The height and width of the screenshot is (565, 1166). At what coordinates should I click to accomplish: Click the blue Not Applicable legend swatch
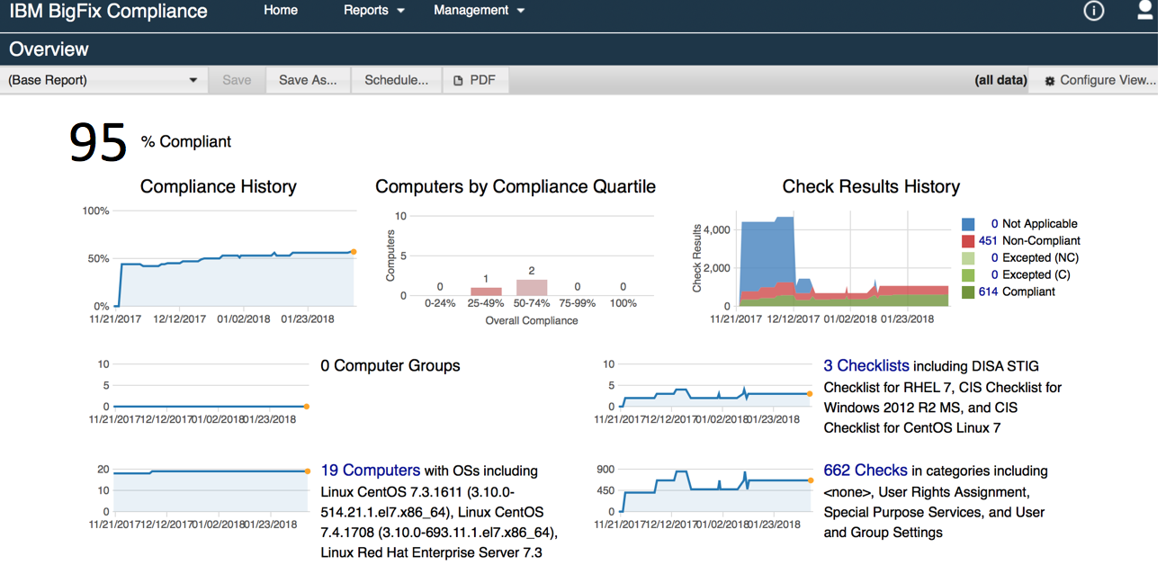pyautogui.click(x=968, y=224)
